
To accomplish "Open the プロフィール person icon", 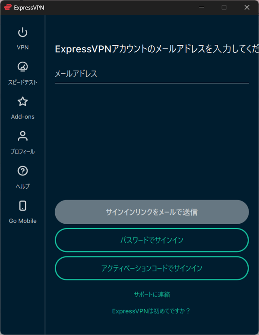I will click(23, 136).
